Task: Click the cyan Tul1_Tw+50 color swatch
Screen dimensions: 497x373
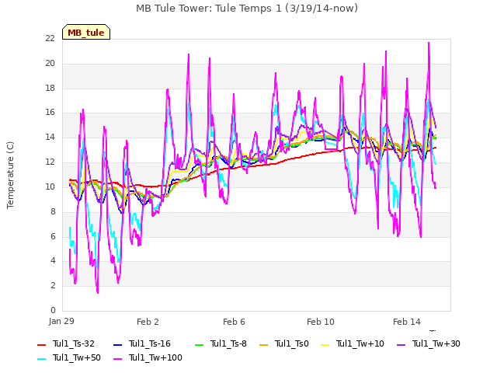Action: point(41,359)
